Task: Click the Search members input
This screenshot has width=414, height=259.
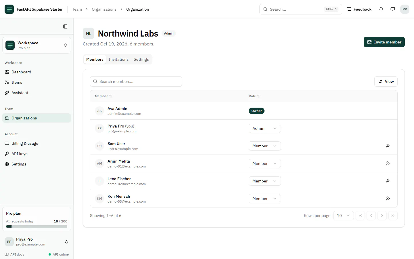Action: [136, 81]
